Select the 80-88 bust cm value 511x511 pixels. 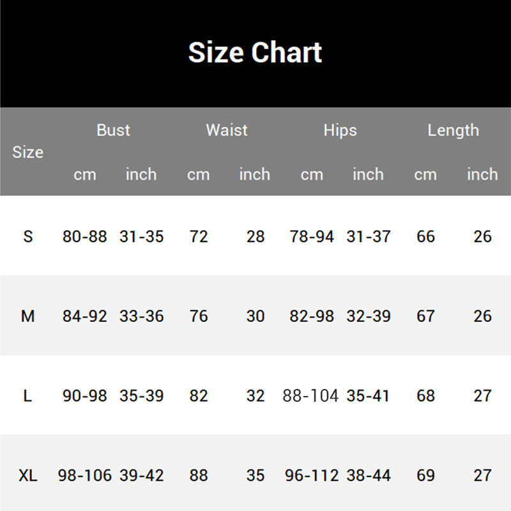tap(85, 236)
